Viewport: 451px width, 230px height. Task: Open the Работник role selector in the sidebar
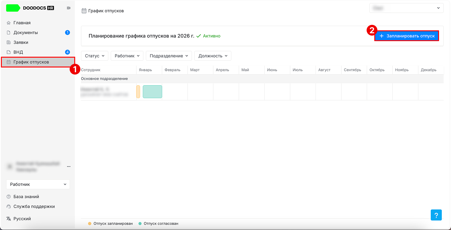38,184
